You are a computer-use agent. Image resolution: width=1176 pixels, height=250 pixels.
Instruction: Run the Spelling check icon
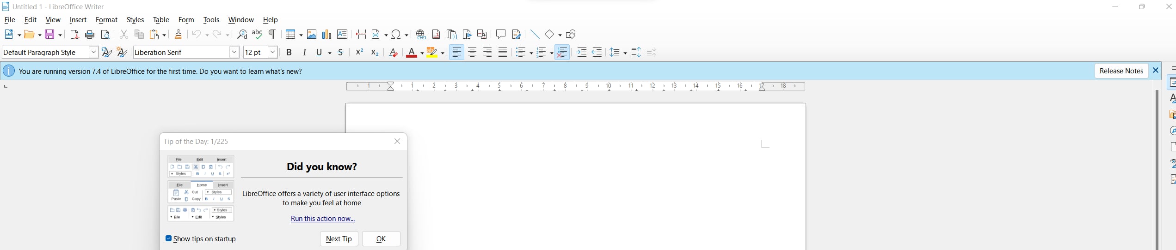point(257,35)
